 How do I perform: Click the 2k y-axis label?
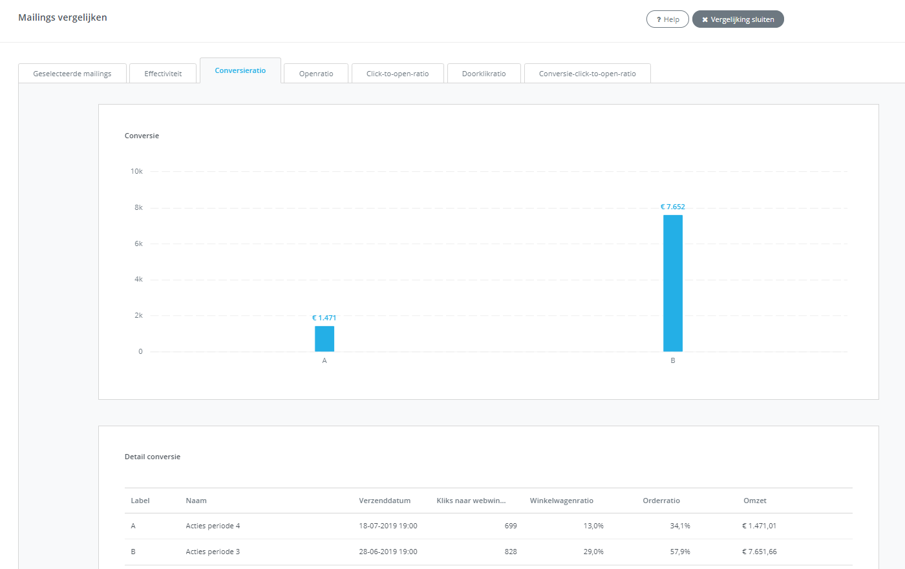(138, 315)
